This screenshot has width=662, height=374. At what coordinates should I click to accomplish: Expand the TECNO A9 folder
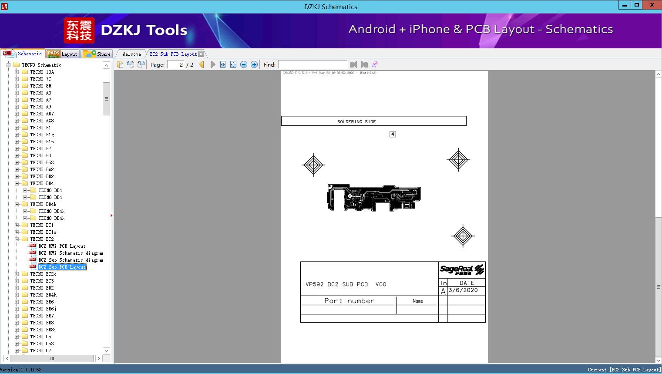pyautogui.click(x=17, y=107)
